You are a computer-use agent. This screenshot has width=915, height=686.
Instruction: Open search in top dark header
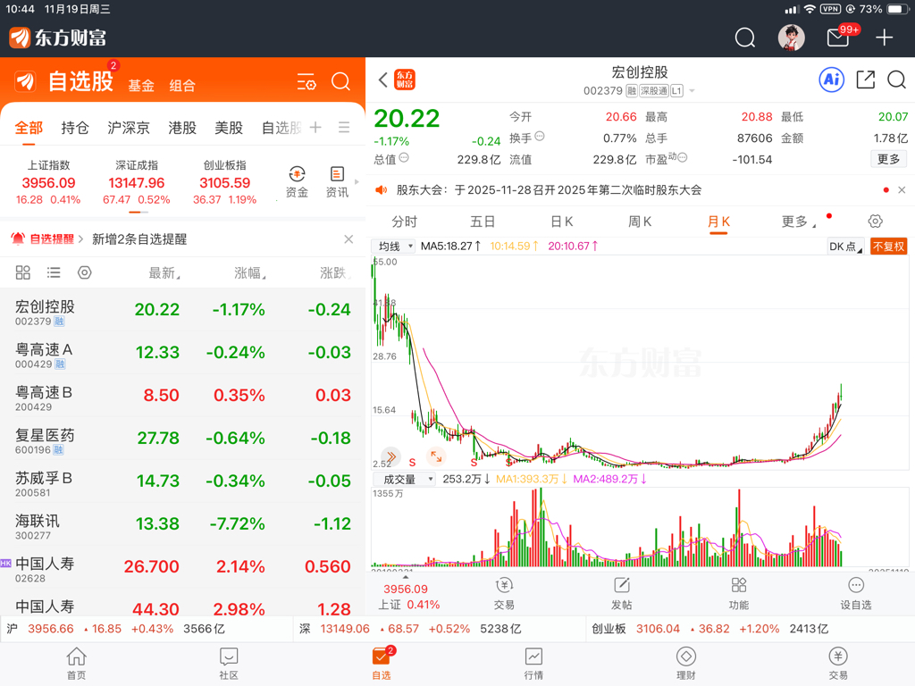coord(744,38)
